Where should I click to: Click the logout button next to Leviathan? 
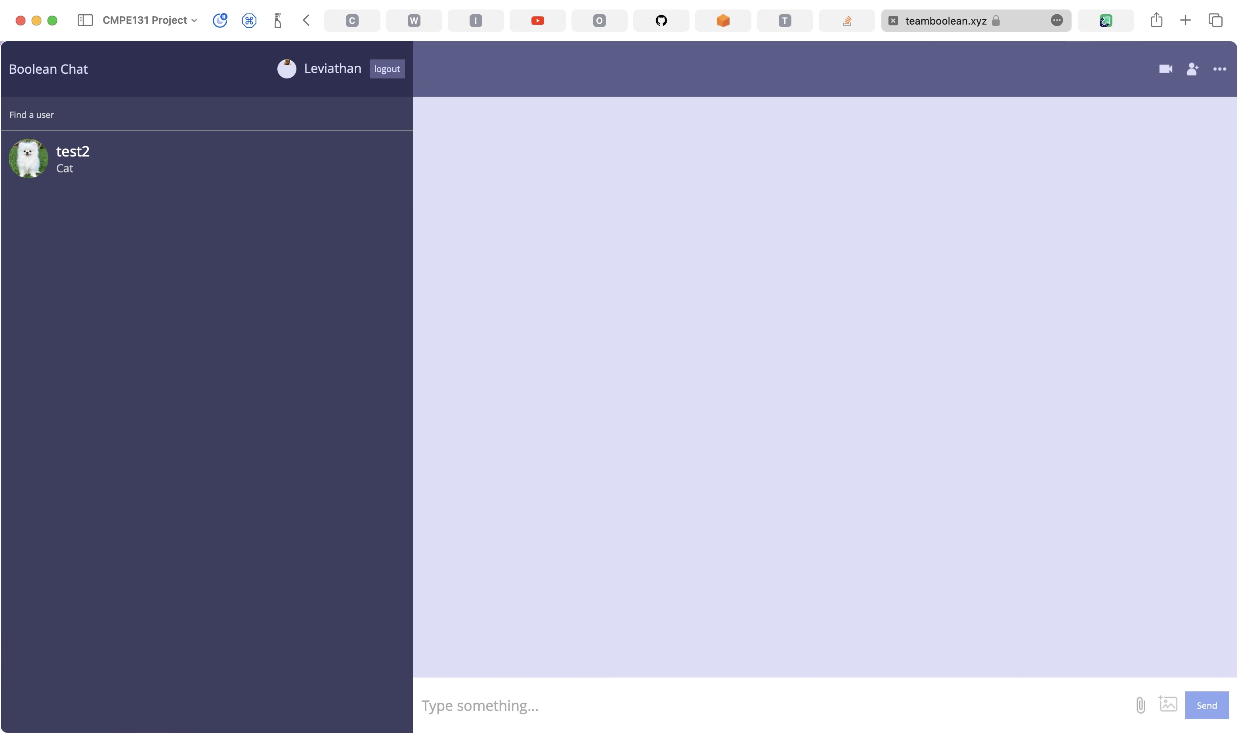pyautogui.click(x=387, y=69)
